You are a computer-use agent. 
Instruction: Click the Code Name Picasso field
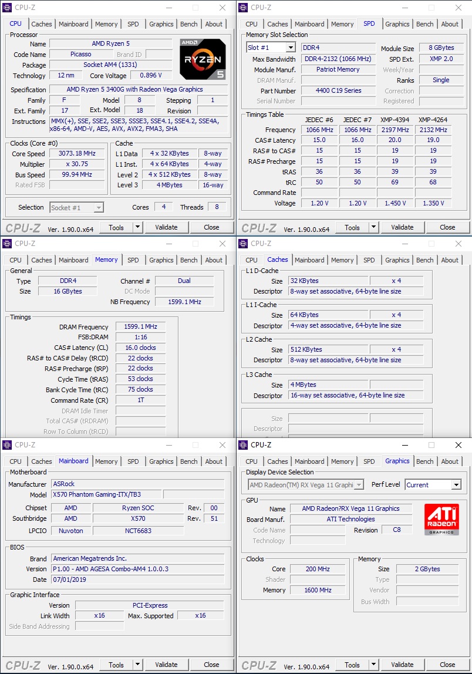click(x=81, y=54)
